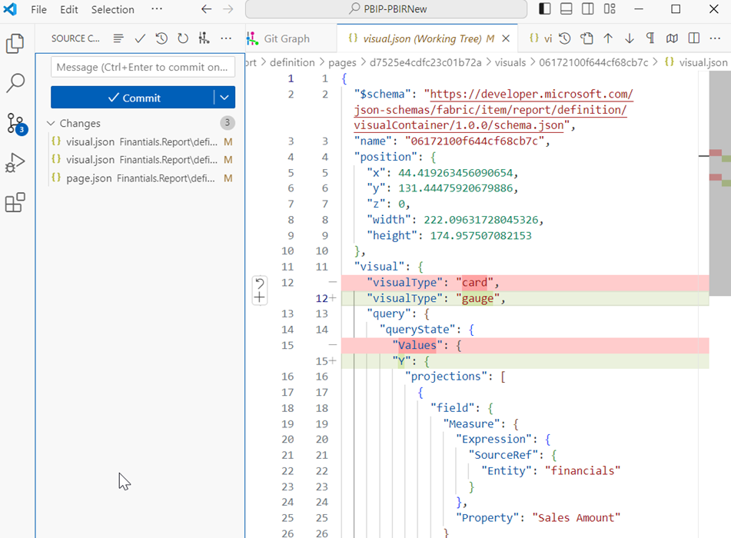Toggle whitespace pilcrow icon in diff editor
Viewport: 731px width, 538px height.
point(650,38)
